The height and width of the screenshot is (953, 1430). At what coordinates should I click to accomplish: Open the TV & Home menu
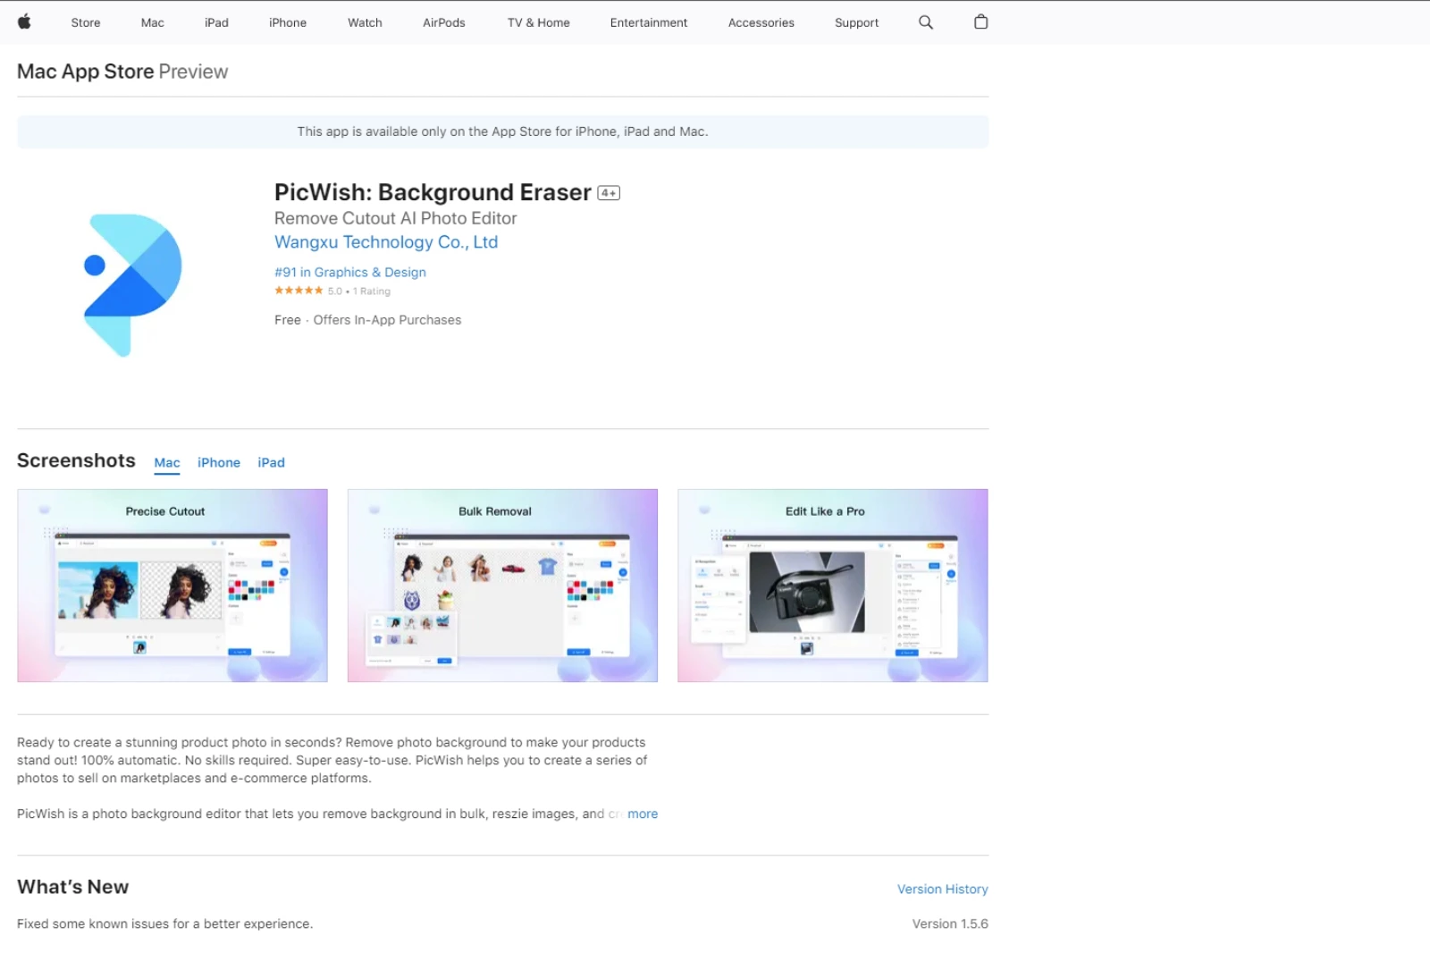(539, 23)
